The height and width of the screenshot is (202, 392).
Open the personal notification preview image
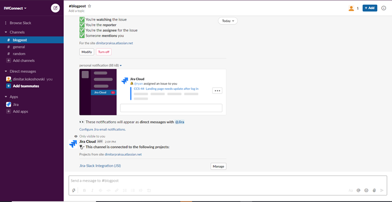pyautogui.click(x=153, y=92)
